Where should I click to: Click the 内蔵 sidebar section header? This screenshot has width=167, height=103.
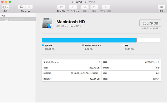click(x=3, y=16)
